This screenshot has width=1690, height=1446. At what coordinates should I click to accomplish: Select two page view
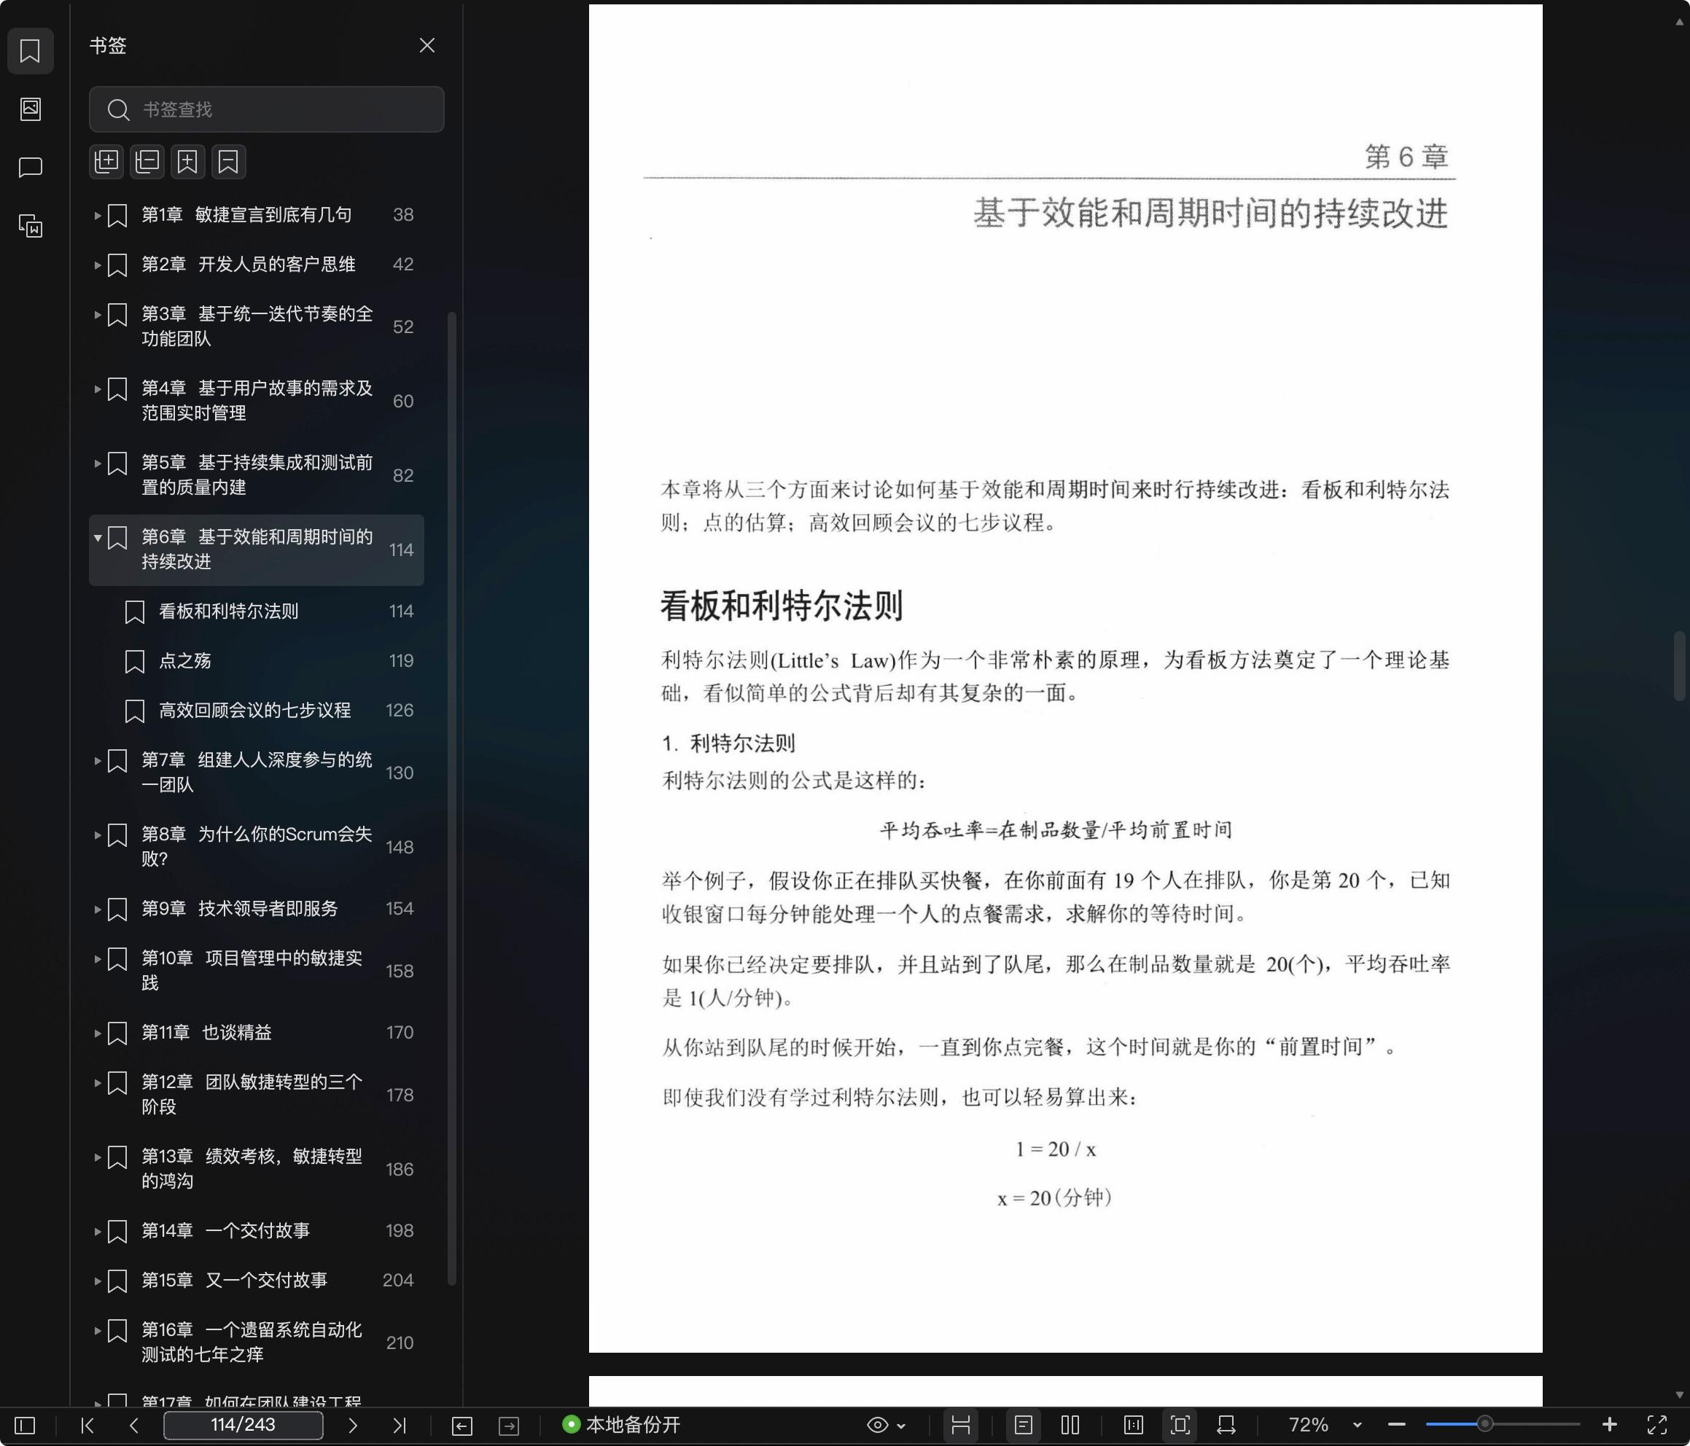pos(1070,1425)
